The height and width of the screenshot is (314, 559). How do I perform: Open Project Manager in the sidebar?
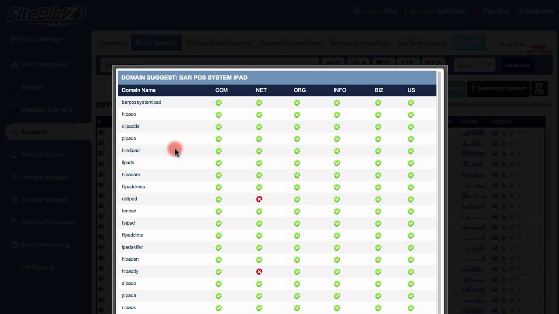point(37,39)
